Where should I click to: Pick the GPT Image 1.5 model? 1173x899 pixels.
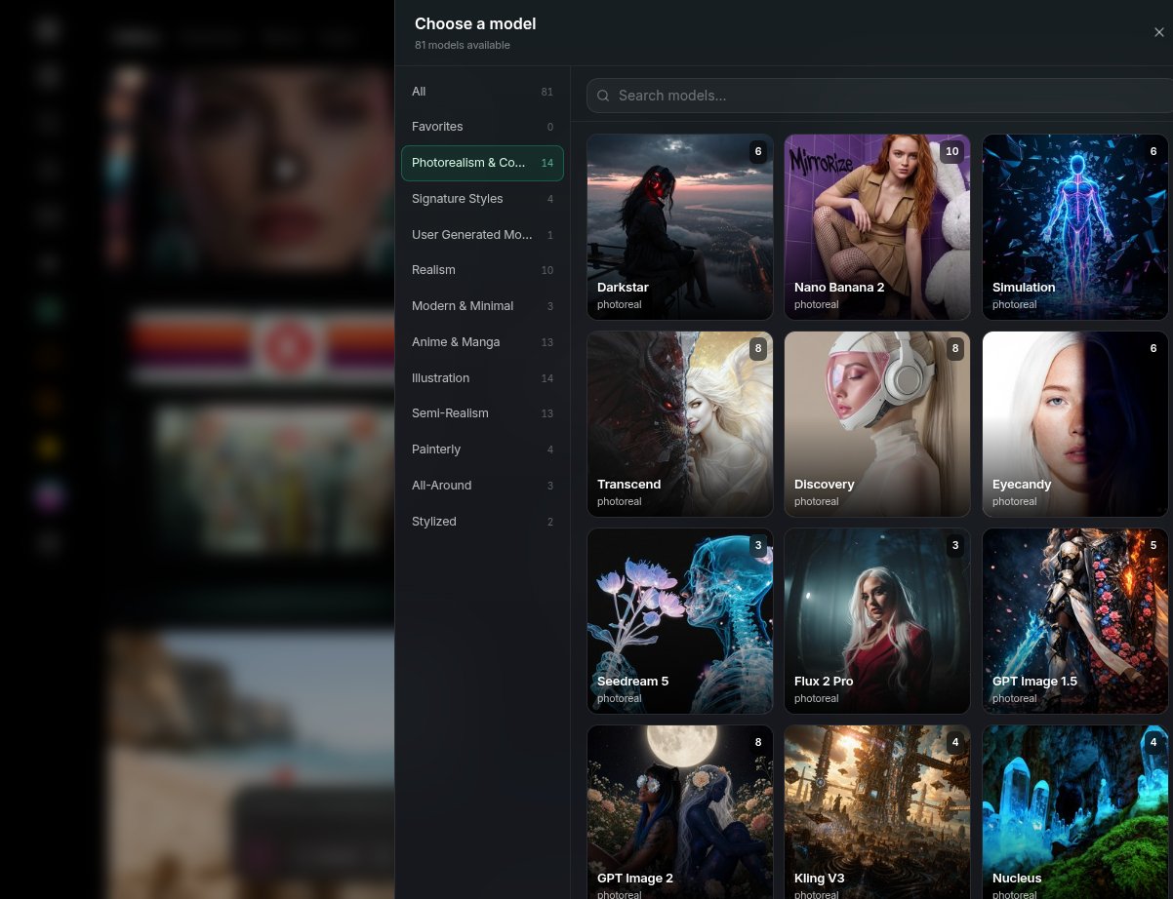point(1075,621)
